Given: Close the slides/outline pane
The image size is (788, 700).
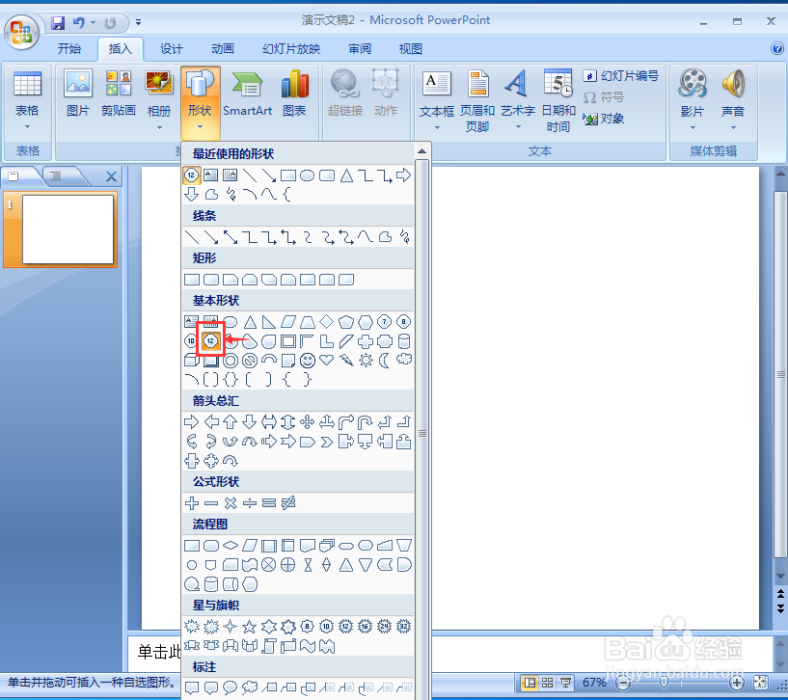Looking at the screenshot, I should point(111,176).
